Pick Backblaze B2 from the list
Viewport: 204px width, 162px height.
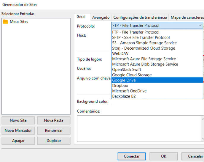[124, 96]
